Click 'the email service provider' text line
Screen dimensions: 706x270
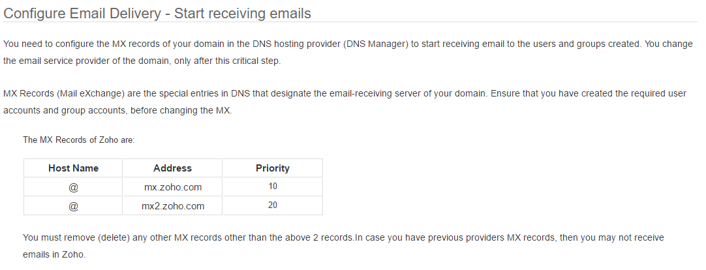[x=142, y=61]
